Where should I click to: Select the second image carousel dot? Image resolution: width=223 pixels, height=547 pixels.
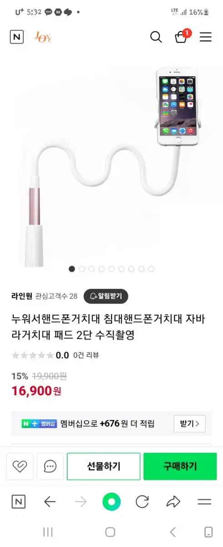82,269
